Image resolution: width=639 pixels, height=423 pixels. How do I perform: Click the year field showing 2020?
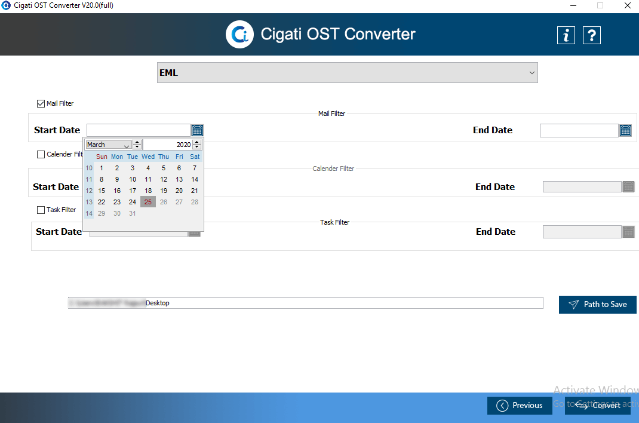tap(168, 145)
